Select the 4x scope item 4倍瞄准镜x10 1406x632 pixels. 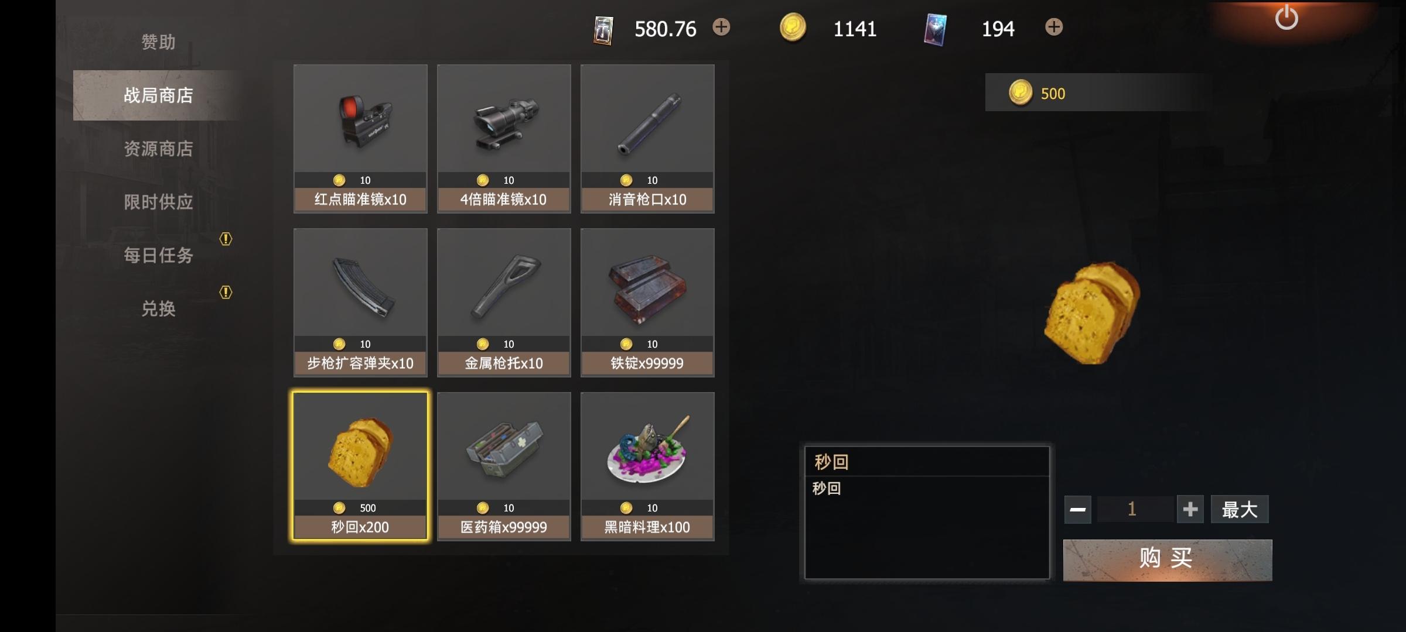[504, 139]
